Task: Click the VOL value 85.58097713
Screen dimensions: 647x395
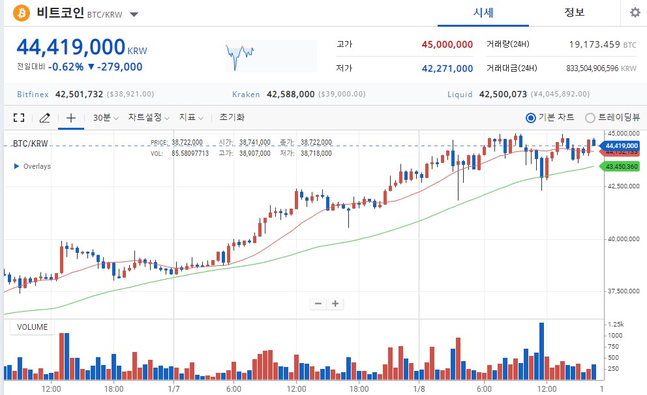Action: pos(190,153)
